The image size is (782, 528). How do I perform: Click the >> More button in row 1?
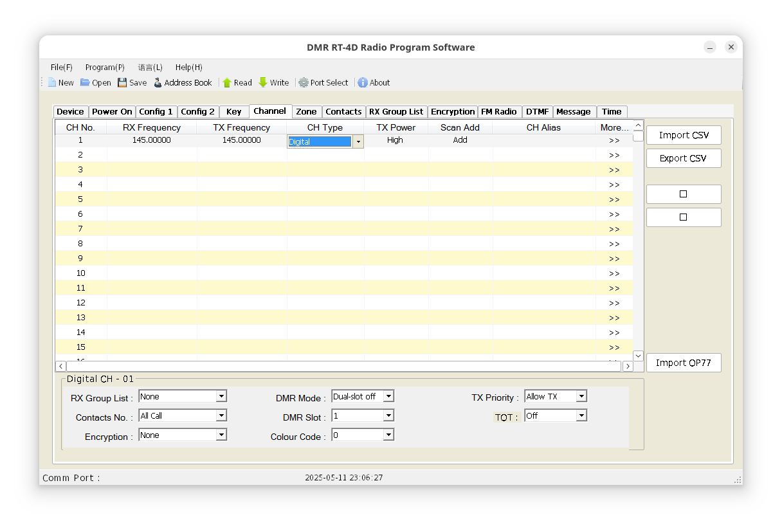point(614,140)
